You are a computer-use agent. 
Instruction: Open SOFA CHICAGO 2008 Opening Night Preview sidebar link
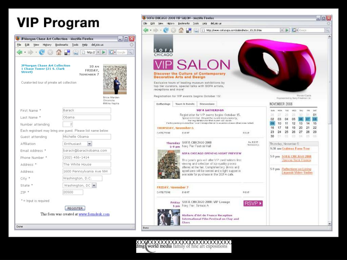coord(296,158)
